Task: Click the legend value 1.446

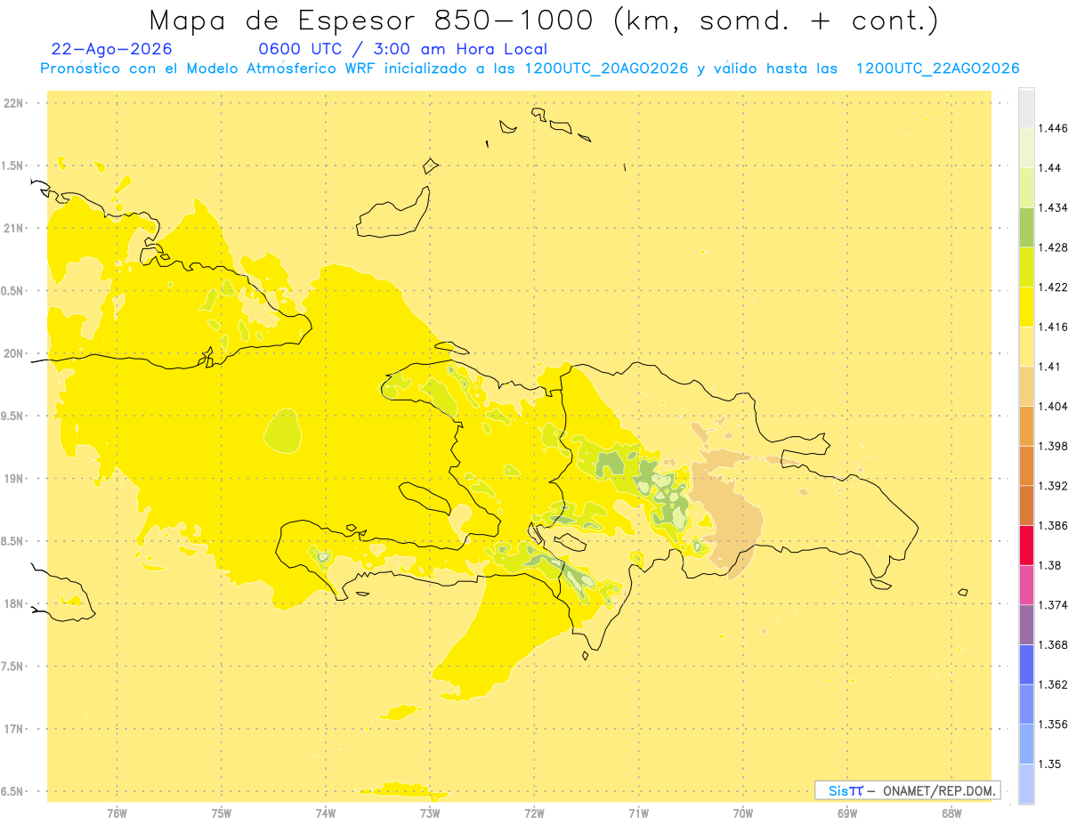Action: (1054, 128)
